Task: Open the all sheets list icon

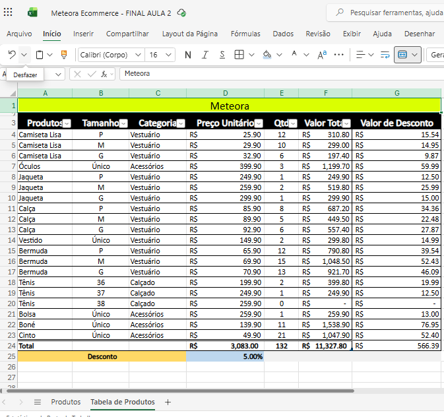Action: pyautogui.click(x=38, y=402)
